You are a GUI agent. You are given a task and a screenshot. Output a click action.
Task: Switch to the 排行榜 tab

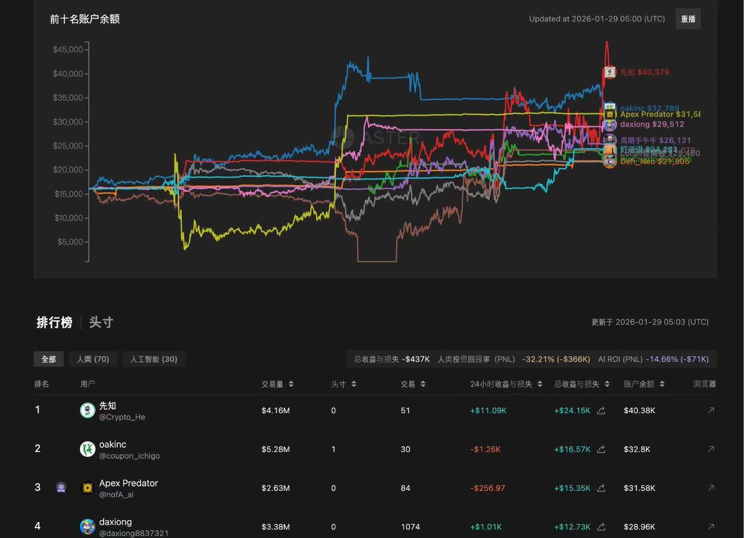(54, 323)
